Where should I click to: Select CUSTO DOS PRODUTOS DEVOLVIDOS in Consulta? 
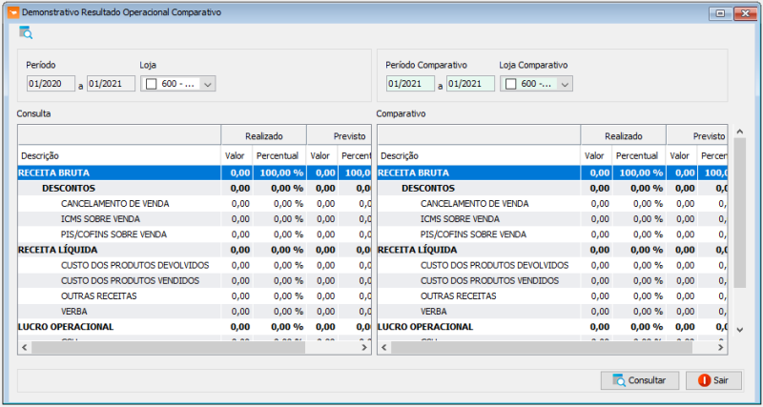click(x=195, y=266)
